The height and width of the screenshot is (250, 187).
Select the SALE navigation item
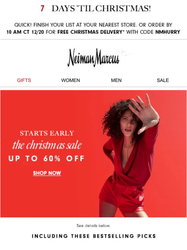[x=163, y=80]
